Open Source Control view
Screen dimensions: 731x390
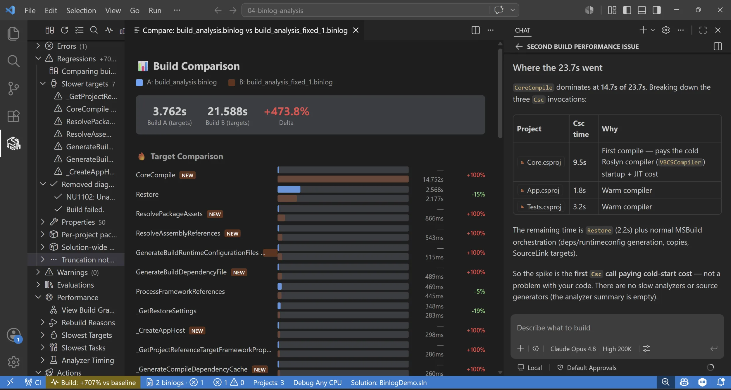coord(13,88)
